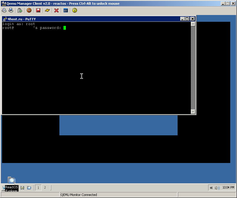The height and width of the screenshot is (198, 237).
Task: Click the ReactOS Start button
Action: coord(4,188)
